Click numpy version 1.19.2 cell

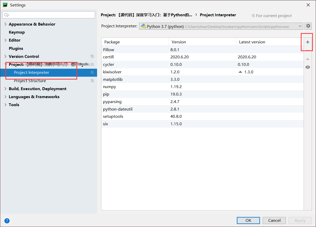coord(176,87)
